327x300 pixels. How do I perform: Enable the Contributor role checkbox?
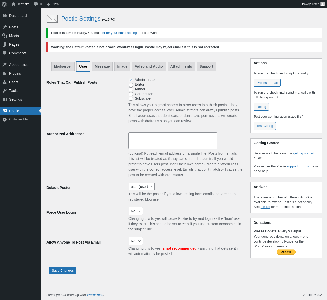pos(131,94)
